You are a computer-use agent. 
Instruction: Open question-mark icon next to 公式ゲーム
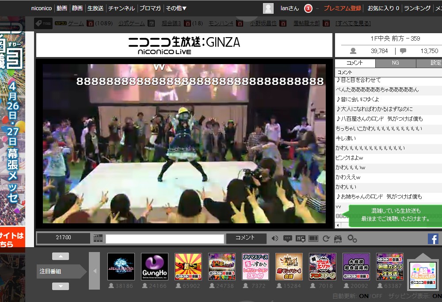click(x=151, y=23)
